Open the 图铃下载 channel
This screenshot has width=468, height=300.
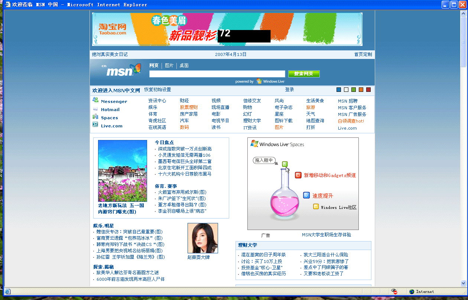(284, 121)
